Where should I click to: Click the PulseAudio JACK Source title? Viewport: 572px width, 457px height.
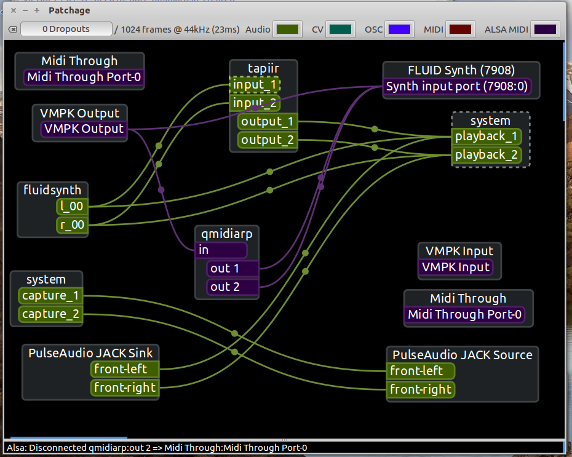click(463, 355)
